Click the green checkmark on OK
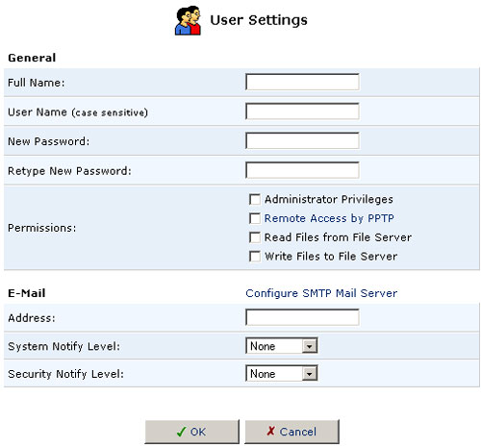 [x=181, y=432]
